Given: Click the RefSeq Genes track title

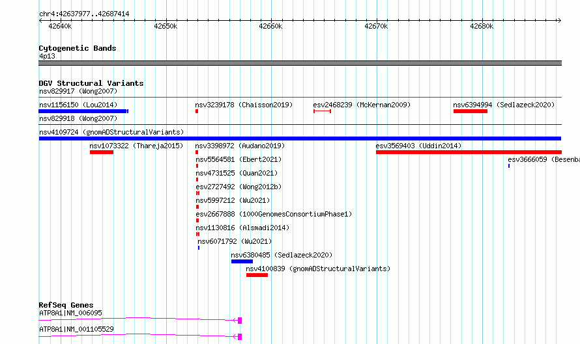Looking at the screenshot, I should click(x=66, y=305).
